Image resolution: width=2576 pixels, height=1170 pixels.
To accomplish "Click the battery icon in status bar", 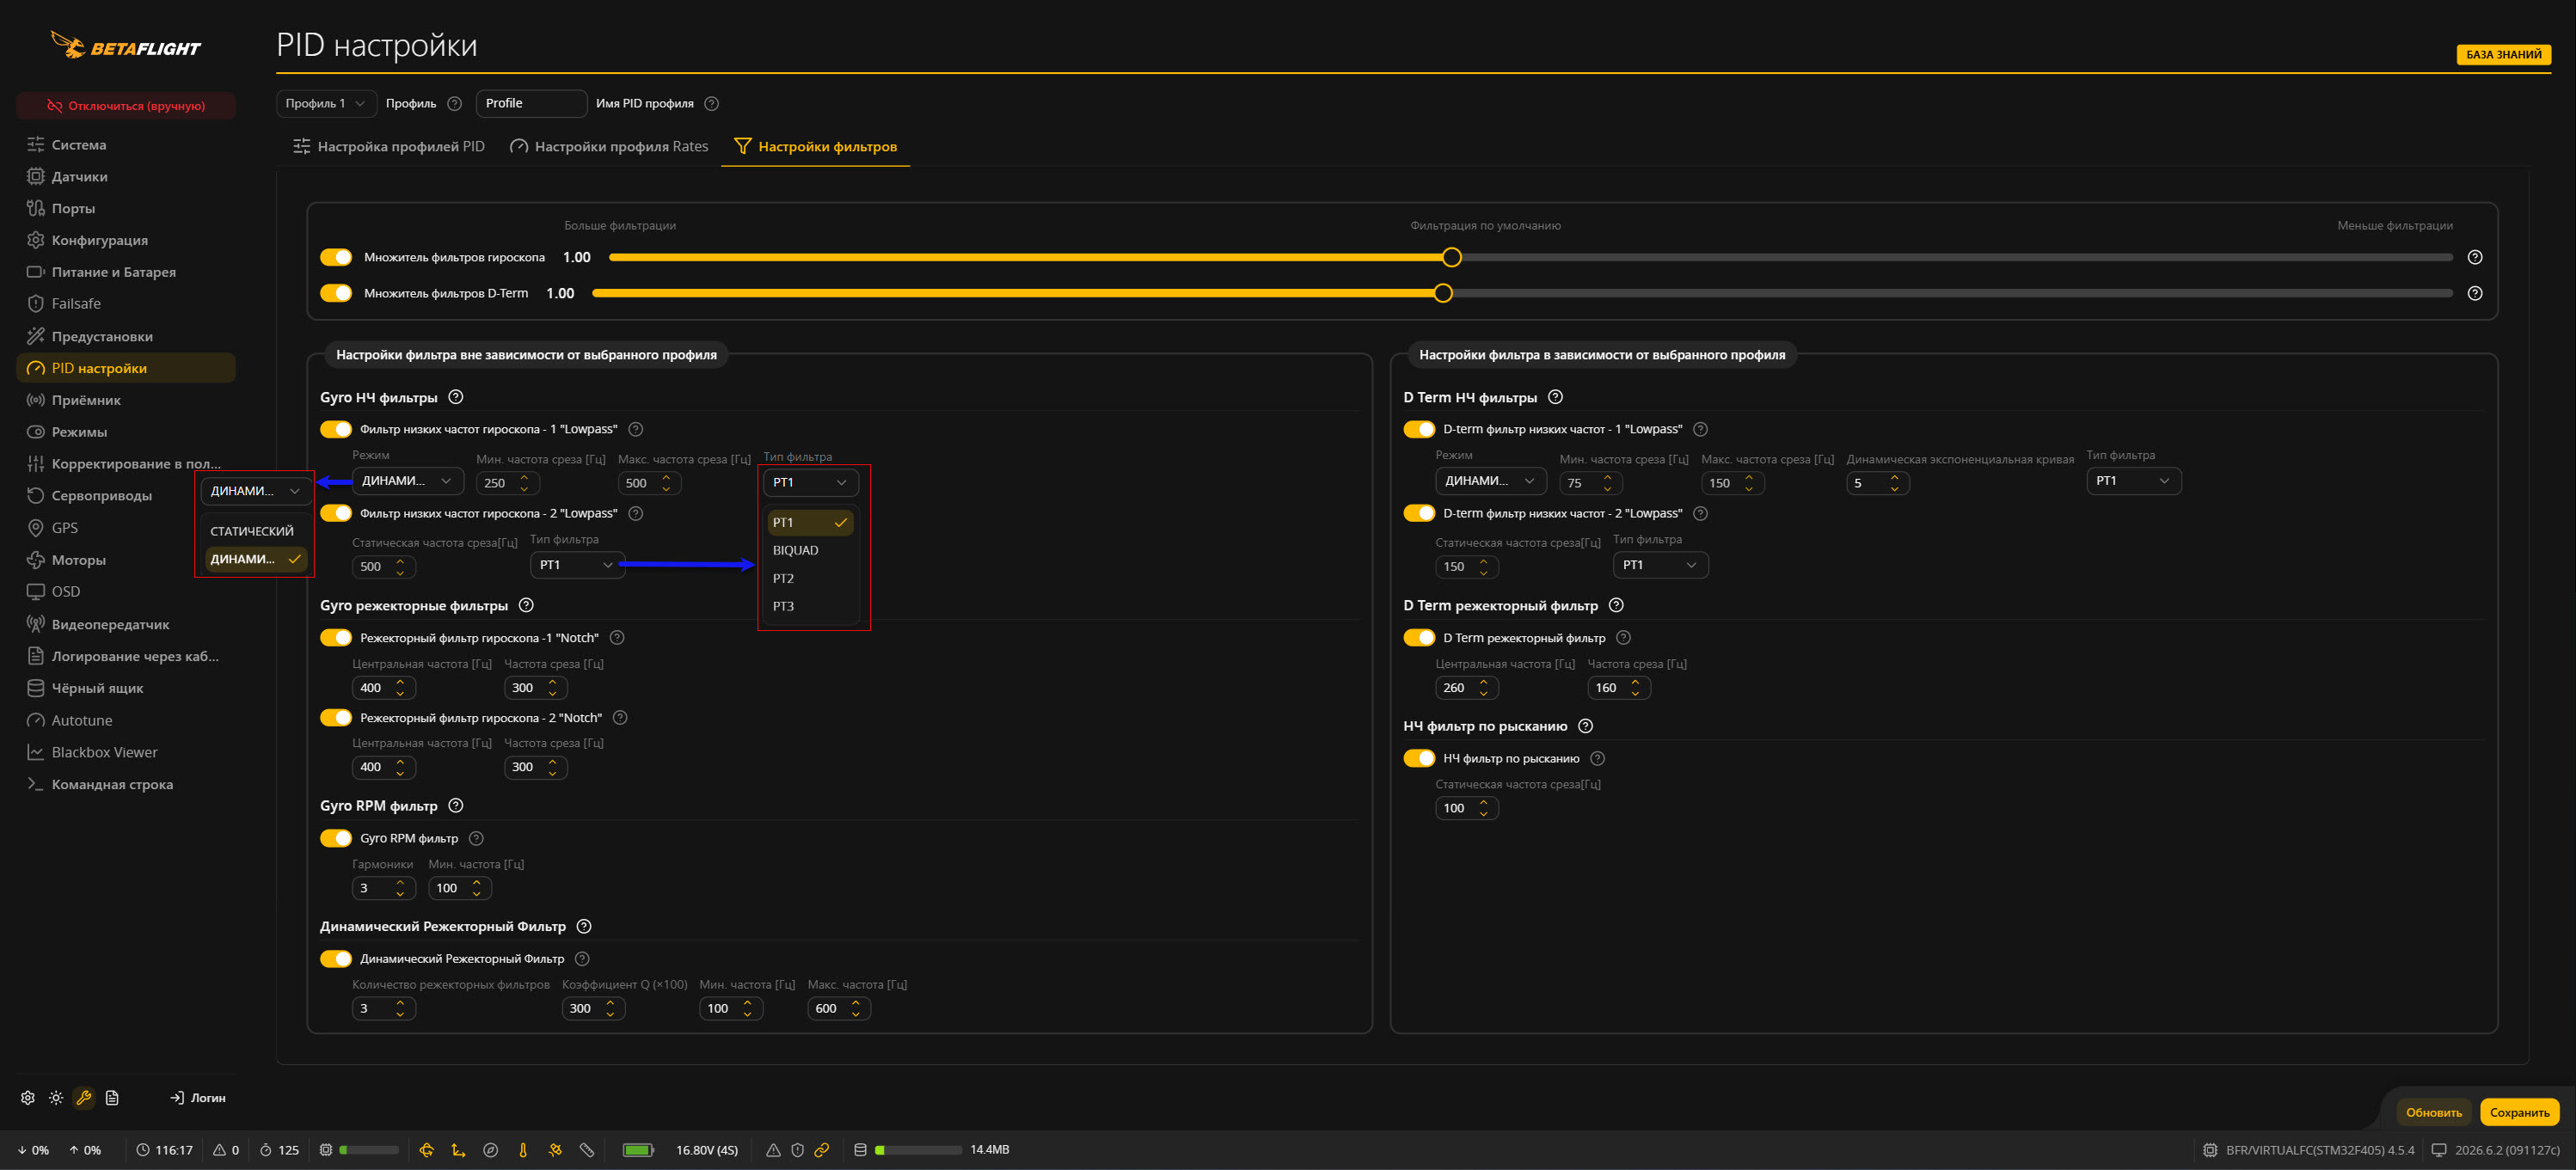I will (x=638, y=1150).
